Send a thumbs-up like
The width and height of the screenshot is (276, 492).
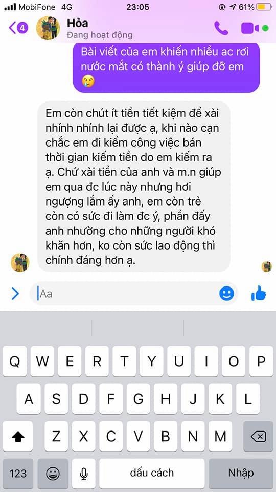coord(259,293)
